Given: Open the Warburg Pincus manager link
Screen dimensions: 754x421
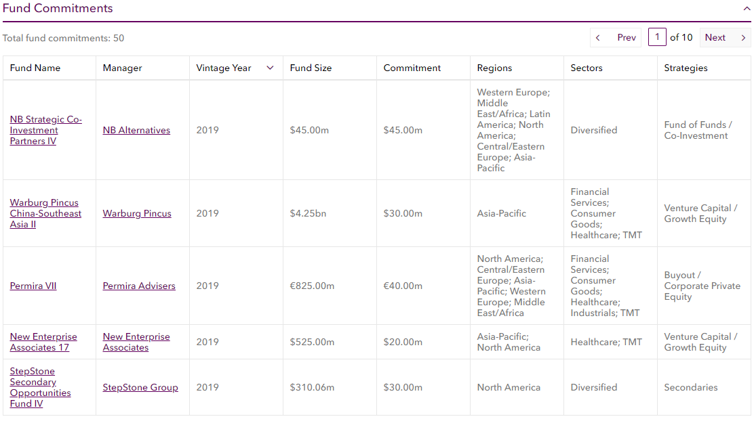Looking at the screenshot, I should (x=137, y=214).
